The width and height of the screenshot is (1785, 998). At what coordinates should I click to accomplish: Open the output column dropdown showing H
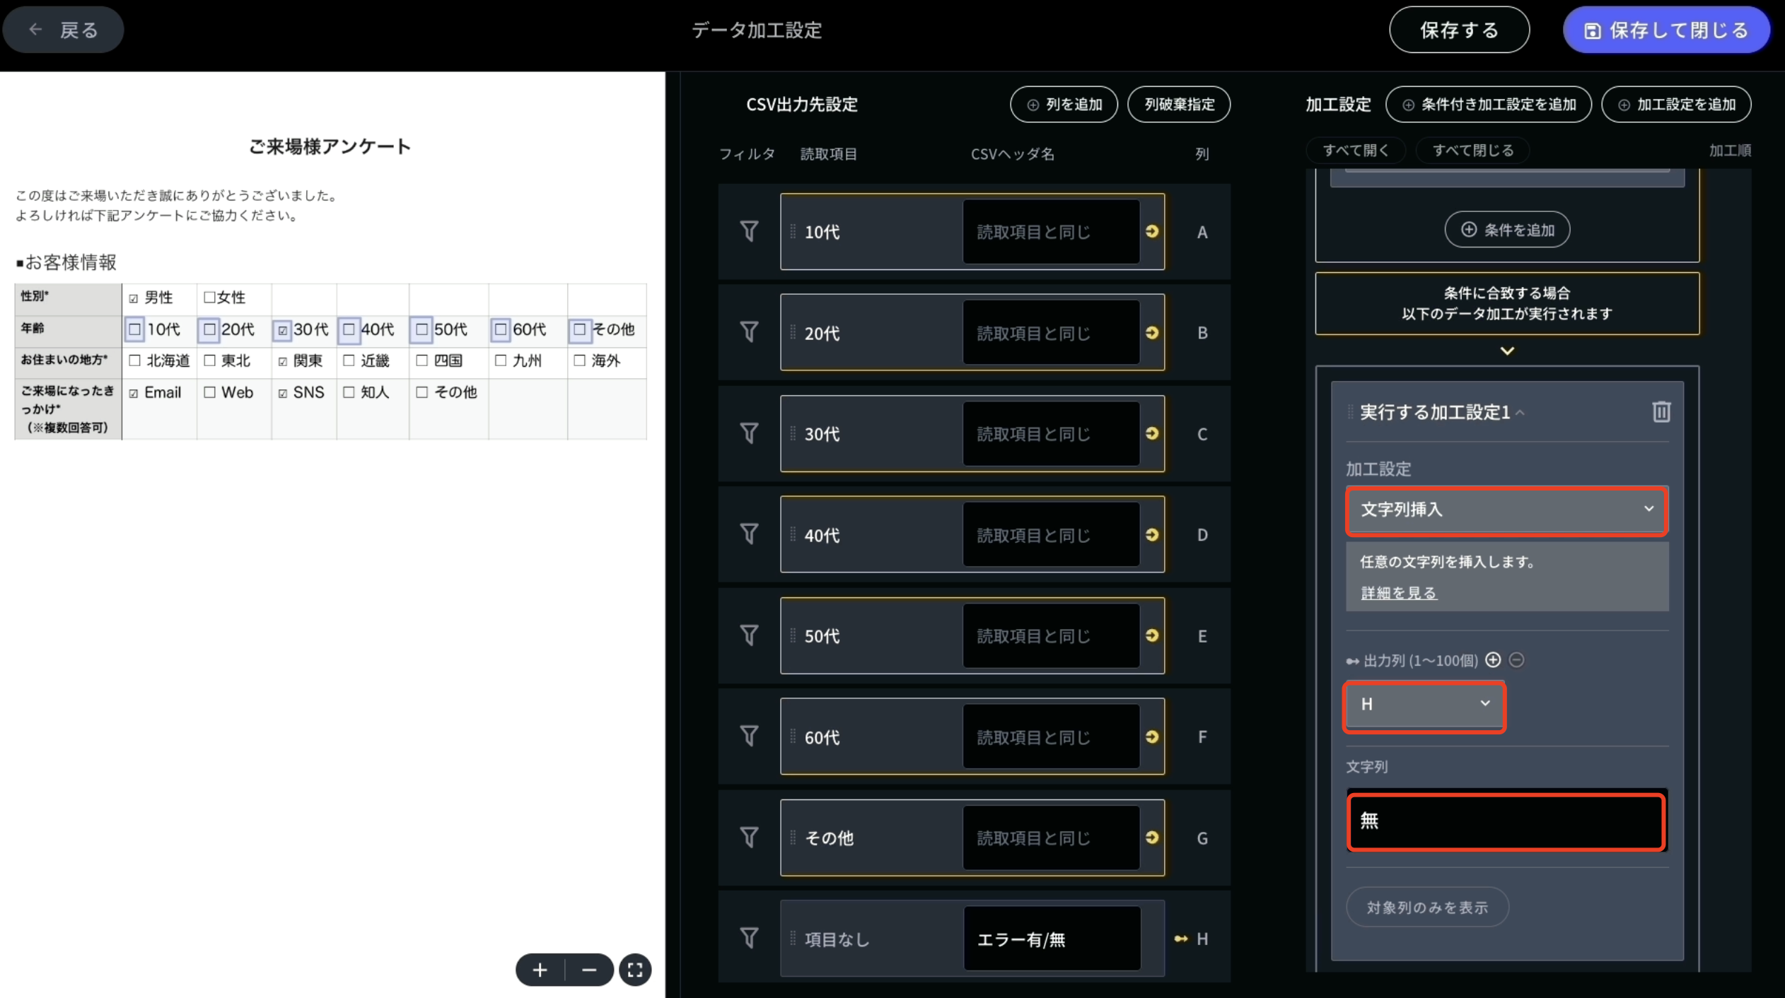click(x=1424, y=705)
